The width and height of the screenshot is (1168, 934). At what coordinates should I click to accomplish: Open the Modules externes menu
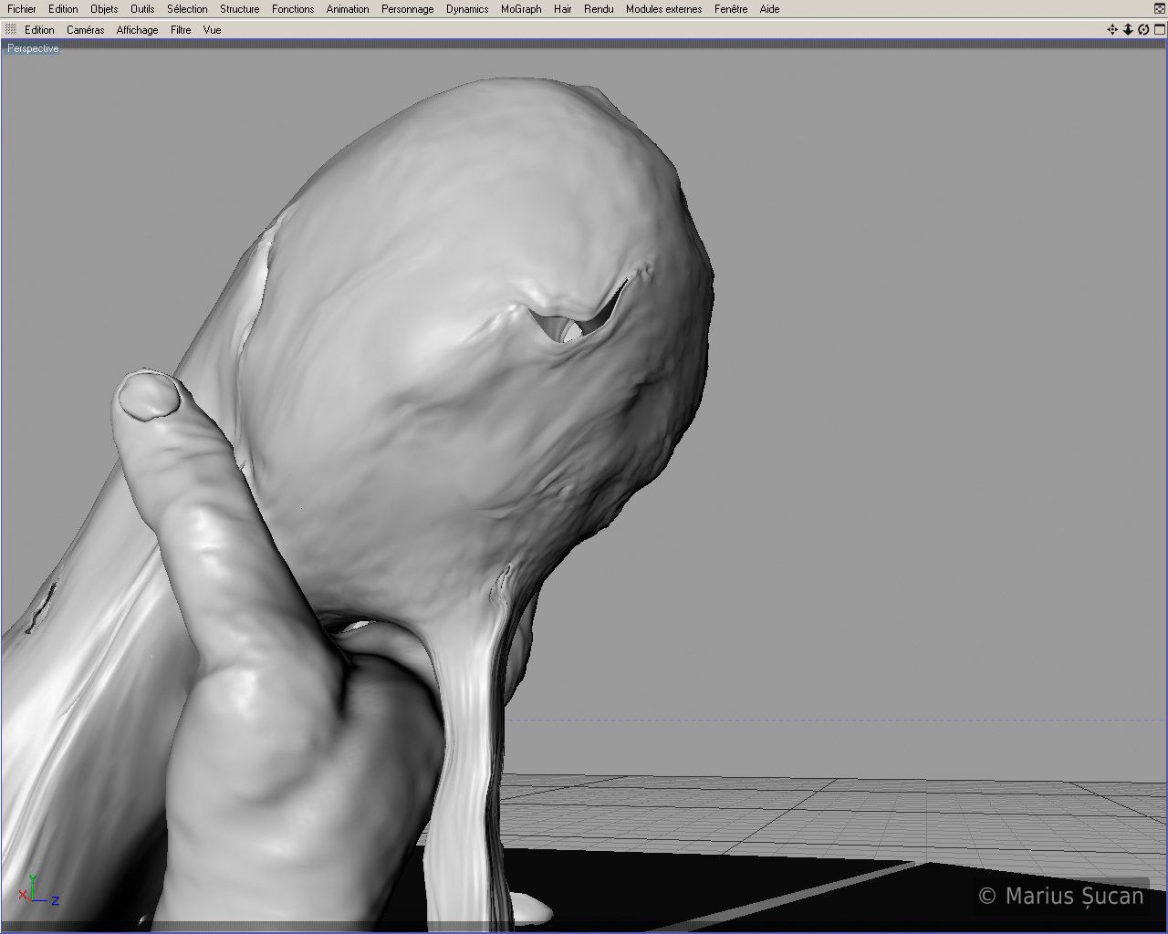pos(663,9)
